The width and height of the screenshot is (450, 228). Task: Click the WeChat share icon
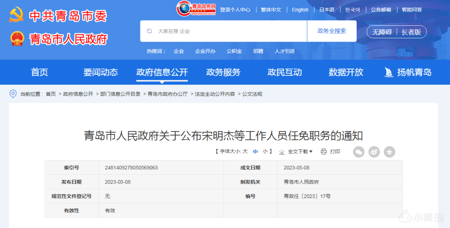358,152
